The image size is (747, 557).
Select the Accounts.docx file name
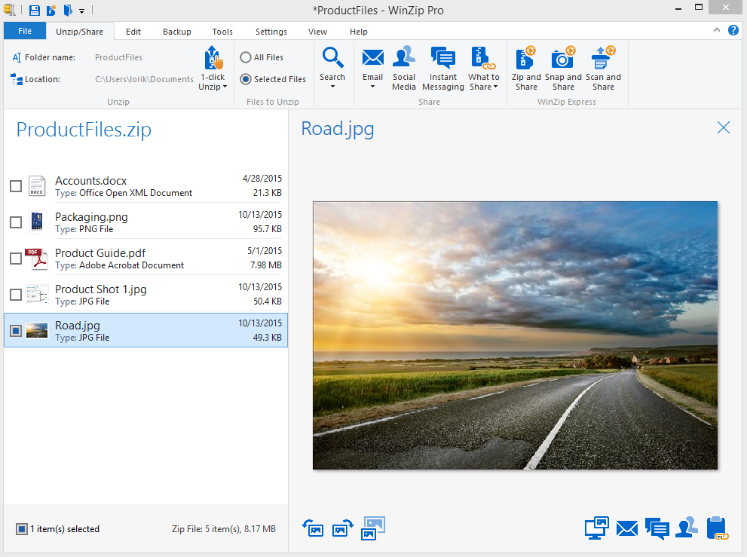(x=90, y=181)
